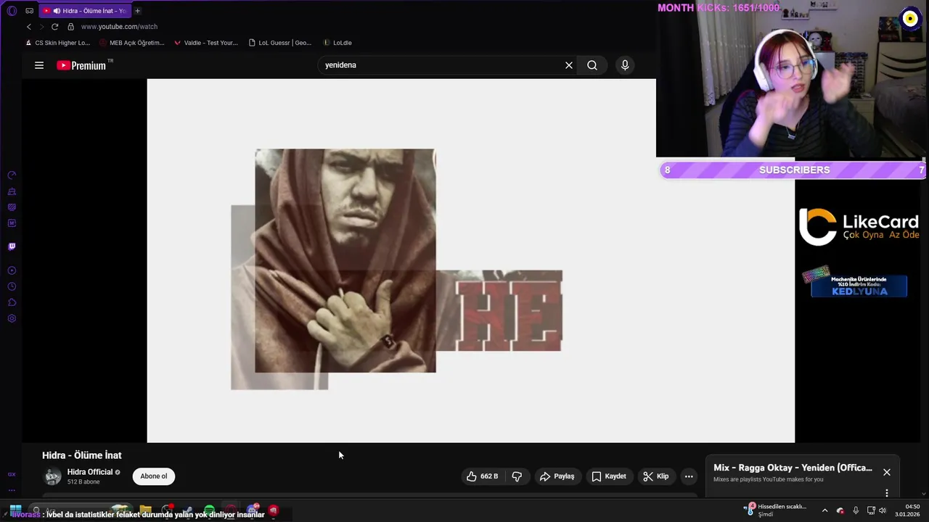Open Extensions puzzle icon in sidebar
Screen dimensions: 929x522
(x=12, y=302)
